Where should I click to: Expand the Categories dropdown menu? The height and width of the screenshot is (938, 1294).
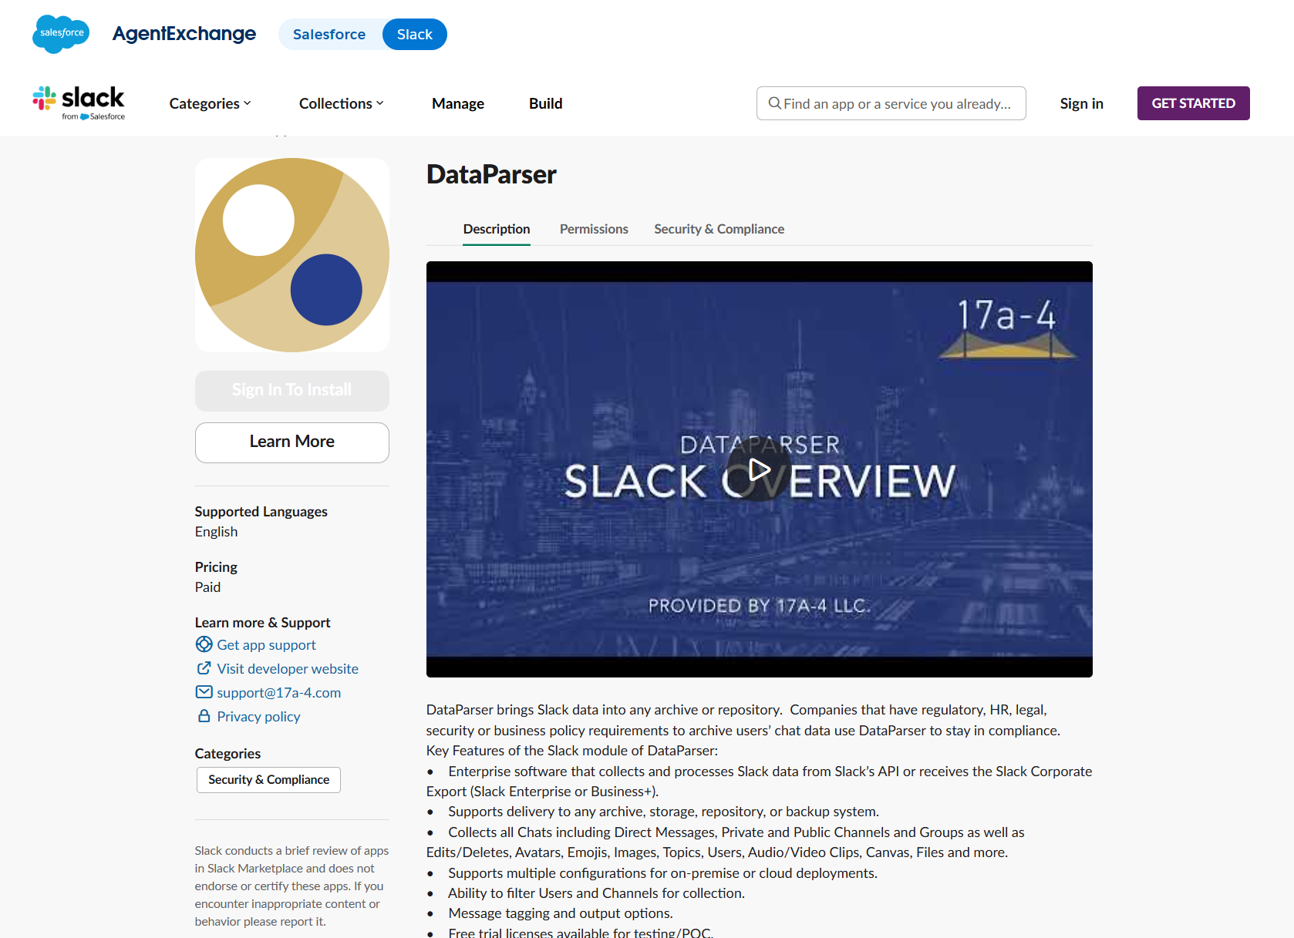210,103
